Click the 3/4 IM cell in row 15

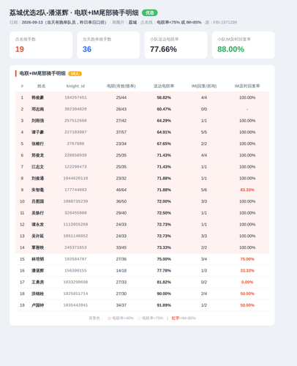(x=204, y=259)
